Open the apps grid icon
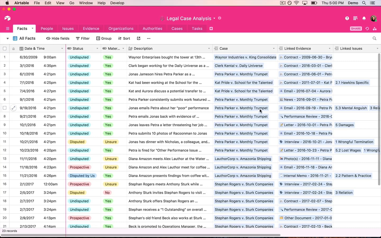This screenshot has height=238, width=381. (x=355, y=18)
